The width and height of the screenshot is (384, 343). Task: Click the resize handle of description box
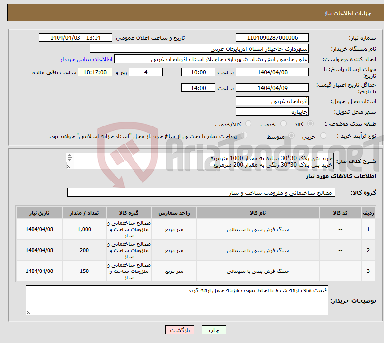point(68,167)
